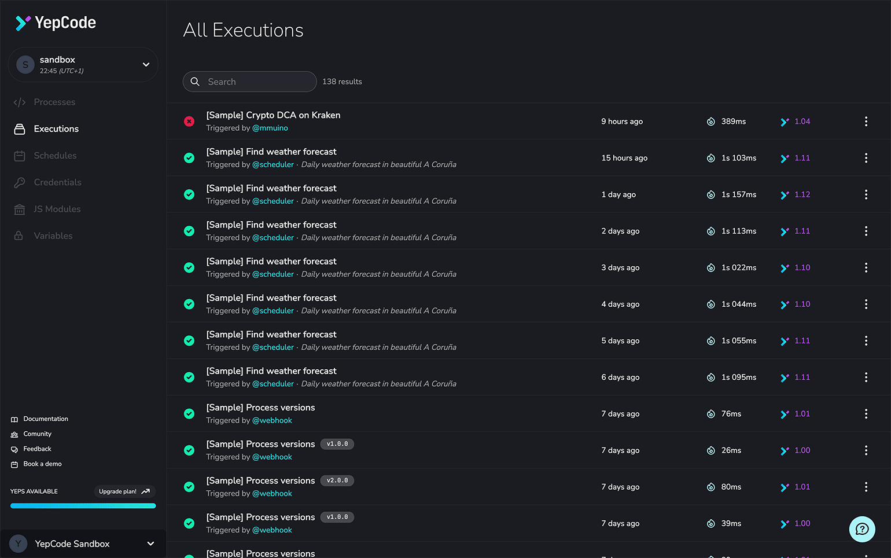Click the YepCode logo

(x=54, y=23)
